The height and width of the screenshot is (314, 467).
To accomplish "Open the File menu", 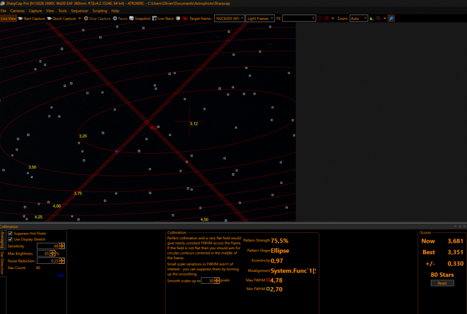I will click(x=4, y=11).
